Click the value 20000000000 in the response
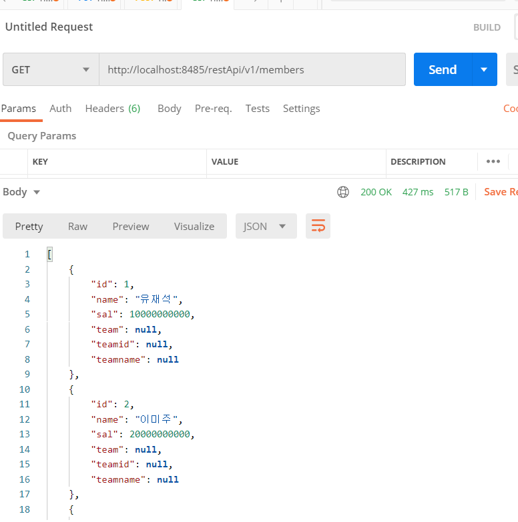The width and height of the screenshot is (518, 522). (160, 434)
